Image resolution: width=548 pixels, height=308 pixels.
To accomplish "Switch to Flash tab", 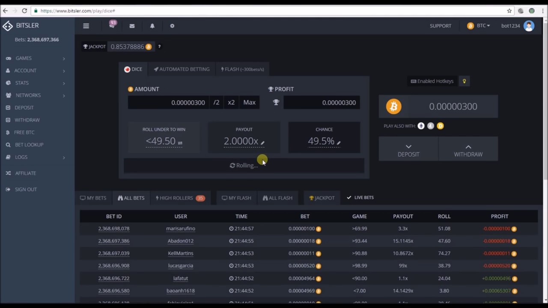I will pyautogui.click(x=242, y=69).
